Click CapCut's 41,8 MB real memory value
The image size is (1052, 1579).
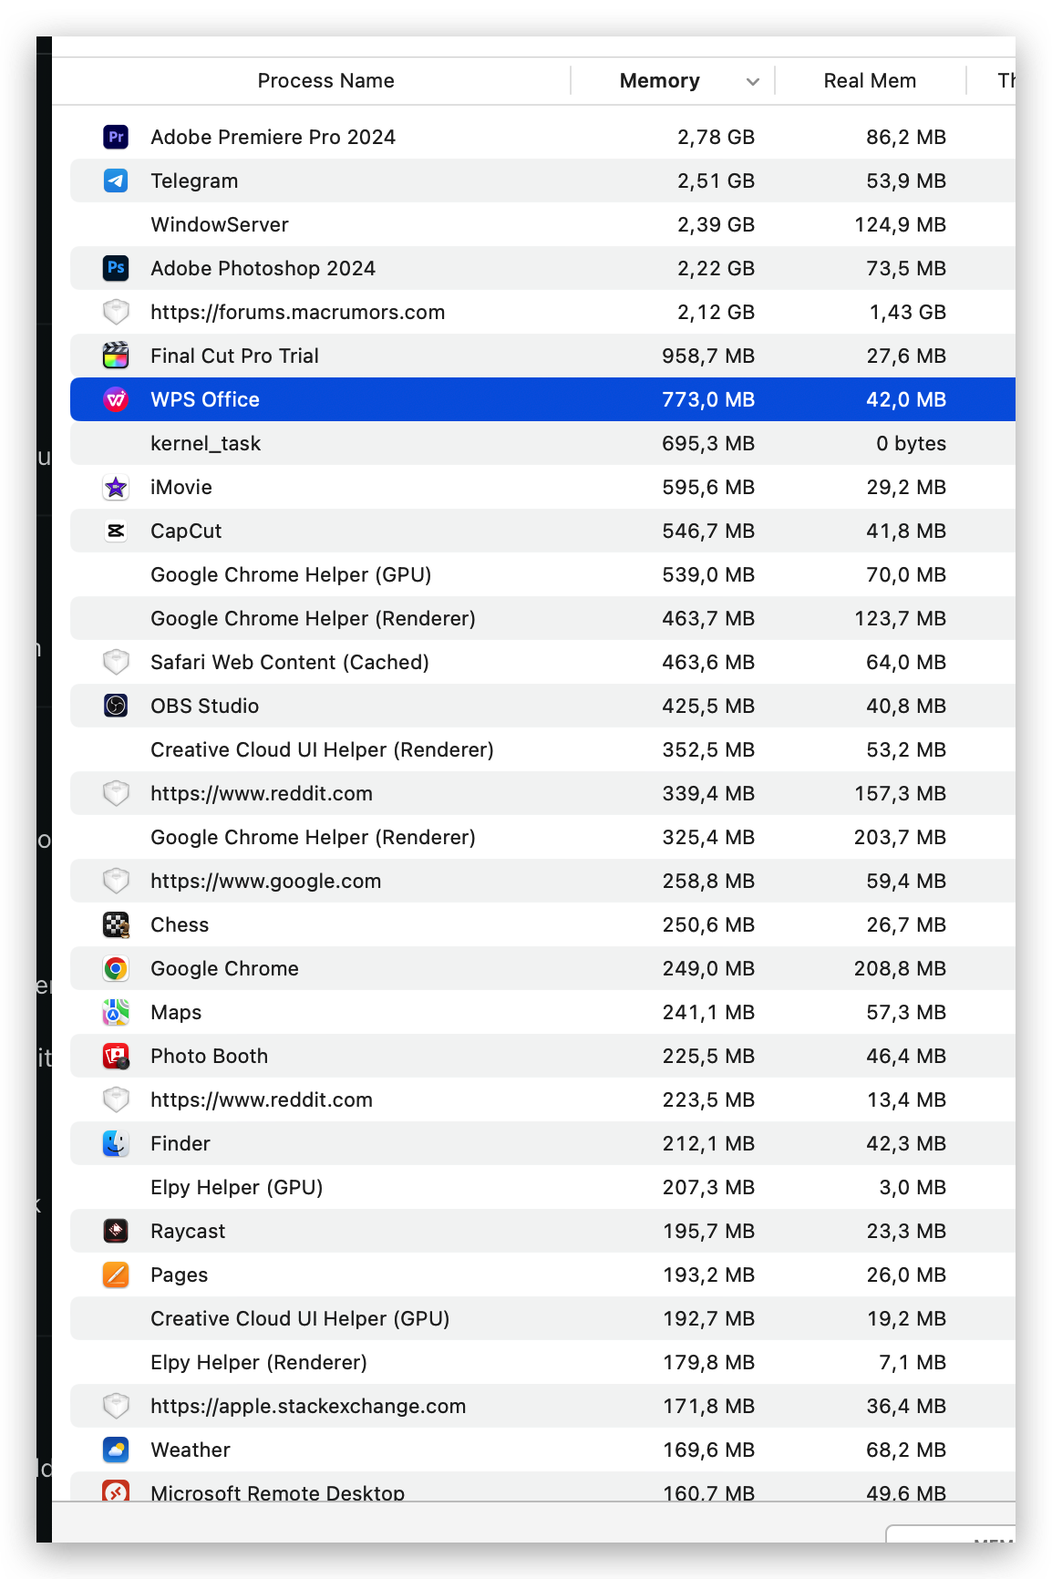[906, 531]
